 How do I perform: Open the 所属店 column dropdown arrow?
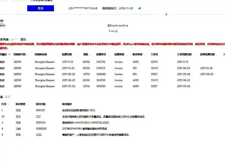tap(9, 54)
